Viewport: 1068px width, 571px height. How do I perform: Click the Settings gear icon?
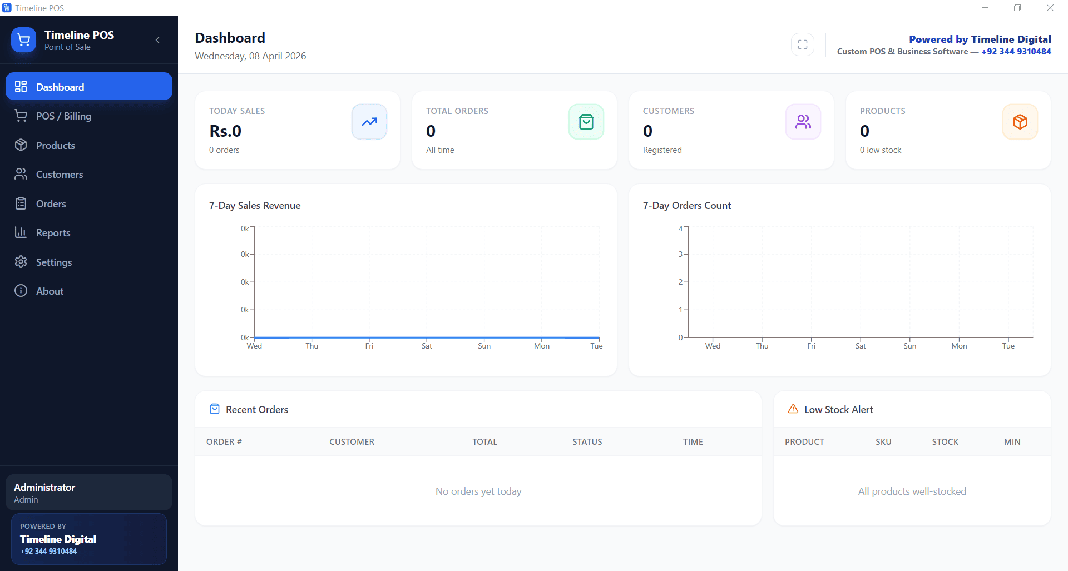click(x=21, y=262)
